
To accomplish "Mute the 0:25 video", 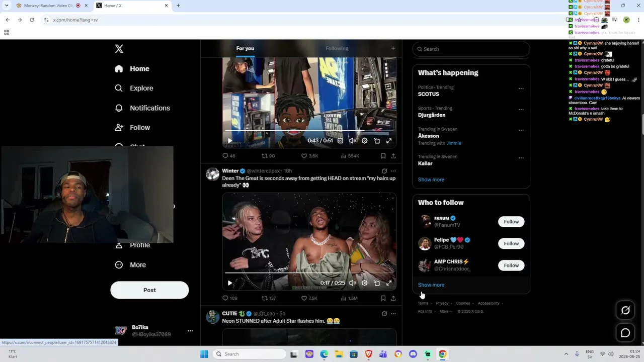I will pos(352,283).
